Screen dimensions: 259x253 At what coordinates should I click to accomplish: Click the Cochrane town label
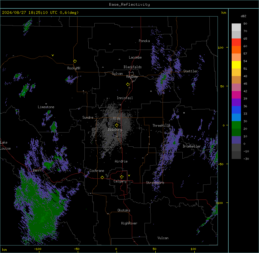(97, 171)
